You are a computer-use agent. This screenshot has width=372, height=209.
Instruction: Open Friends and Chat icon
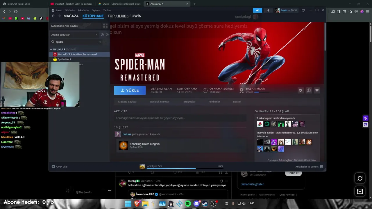(321, 167)
